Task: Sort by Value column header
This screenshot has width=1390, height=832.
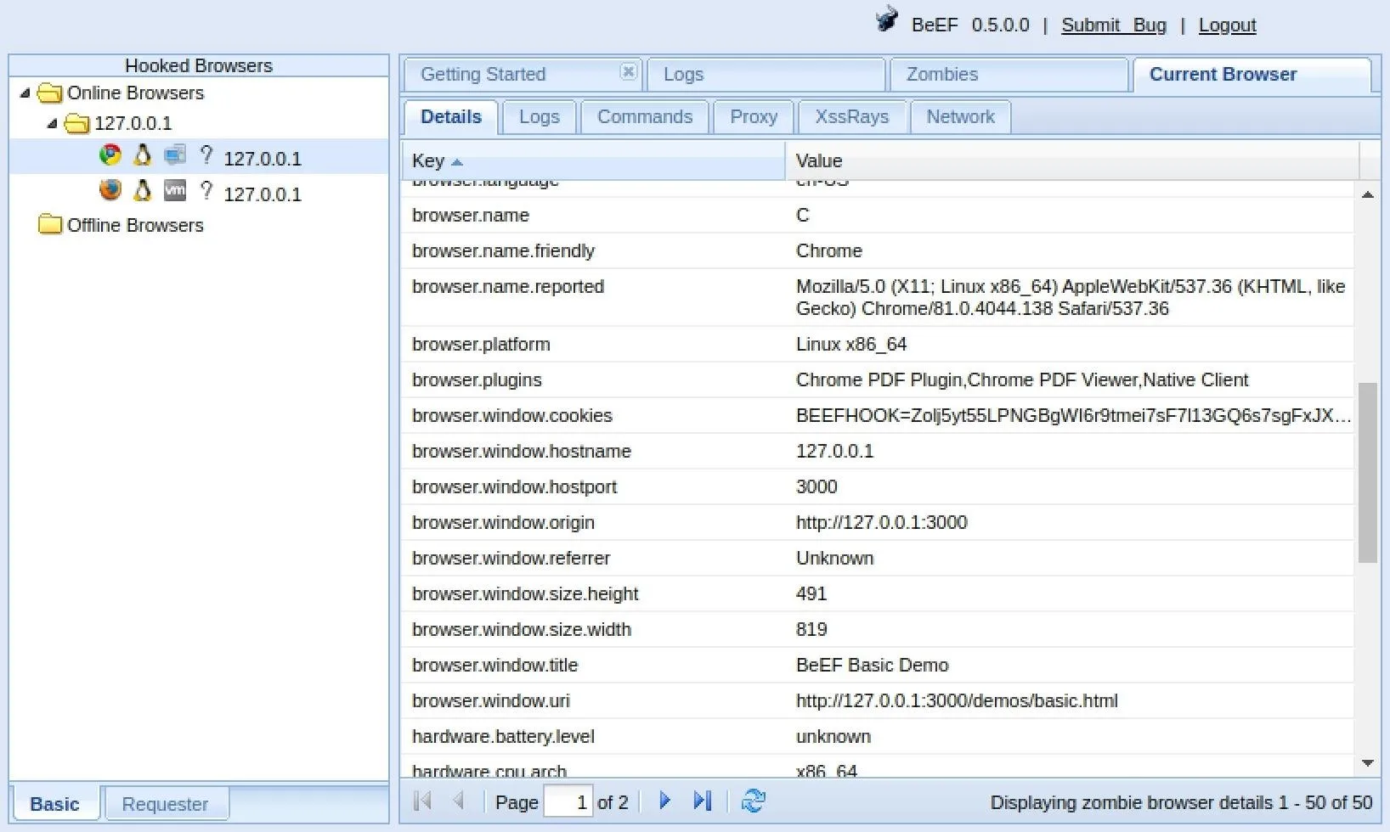Action: coord(1072,160)
